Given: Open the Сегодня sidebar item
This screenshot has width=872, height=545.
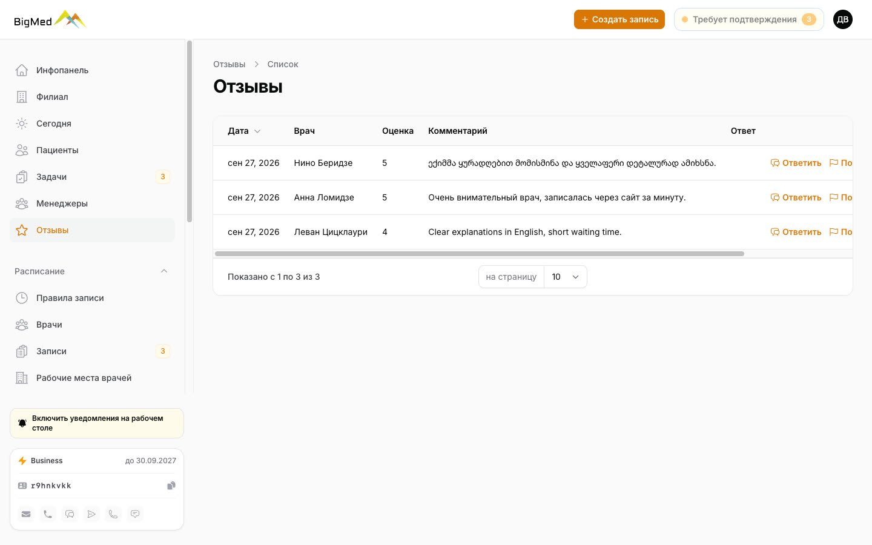Looking at the screenshot, I should pyautogui.click(x=92, y=124).
